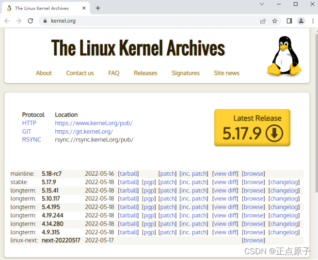The height and width of the screenshot is (260, 318).
Task: Select the version text 5.18-rc7
Action: point(51,174)
